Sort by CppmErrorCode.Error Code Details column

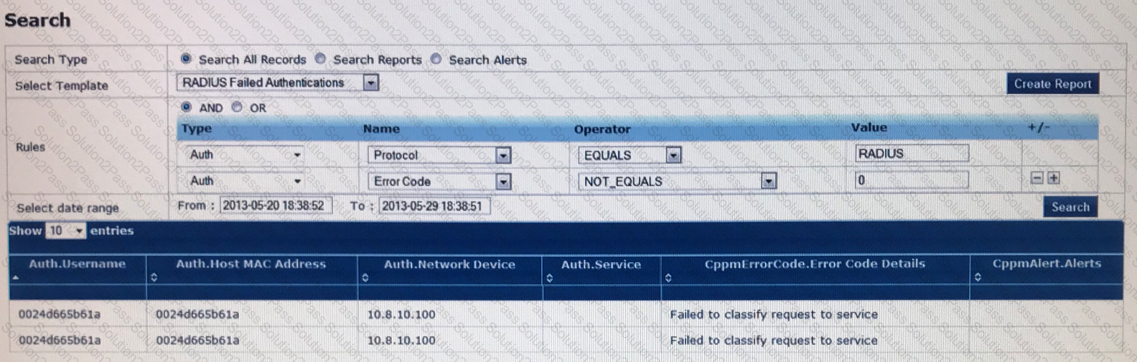click(668, 277)
